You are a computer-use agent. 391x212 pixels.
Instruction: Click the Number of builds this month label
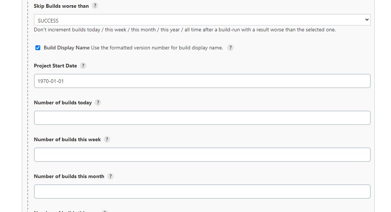(x=69, y=176)
